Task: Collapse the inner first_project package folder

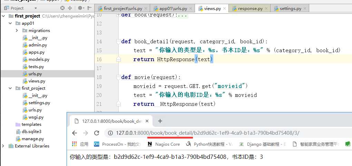Action: click(x=10, y=88)
